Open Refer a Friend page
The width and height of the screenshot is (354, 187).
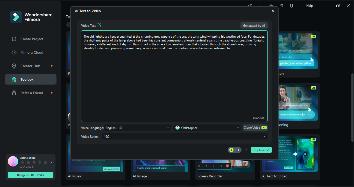31,93
